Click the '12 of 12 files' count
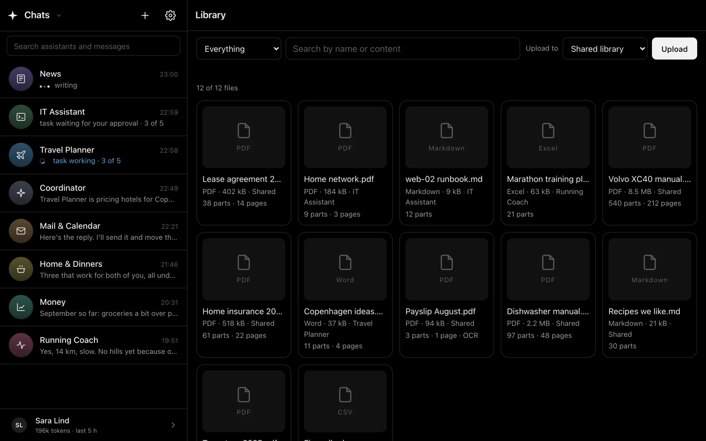The image size is (706, 441). tap(217, 88)
